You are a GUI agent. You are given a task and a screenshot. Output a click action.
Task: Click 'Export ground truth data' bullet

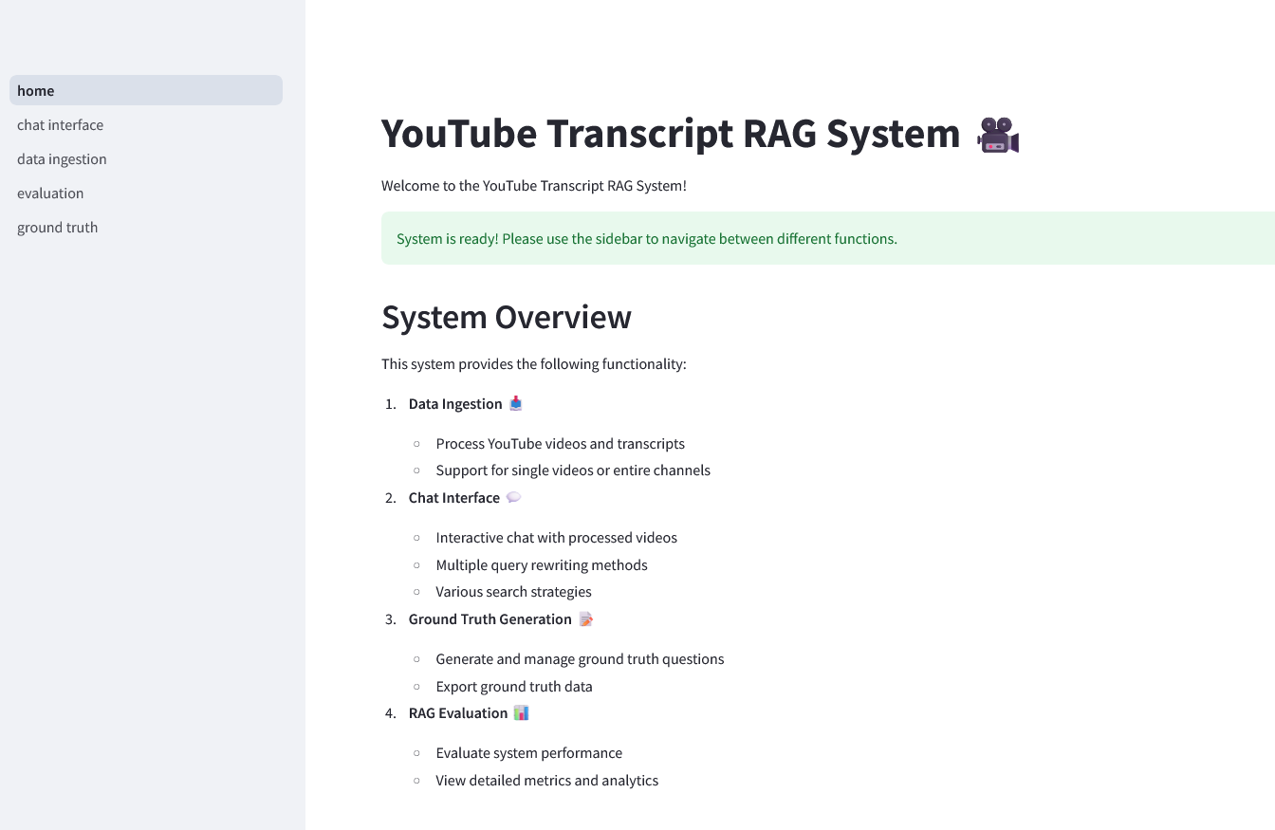point(514,686)
